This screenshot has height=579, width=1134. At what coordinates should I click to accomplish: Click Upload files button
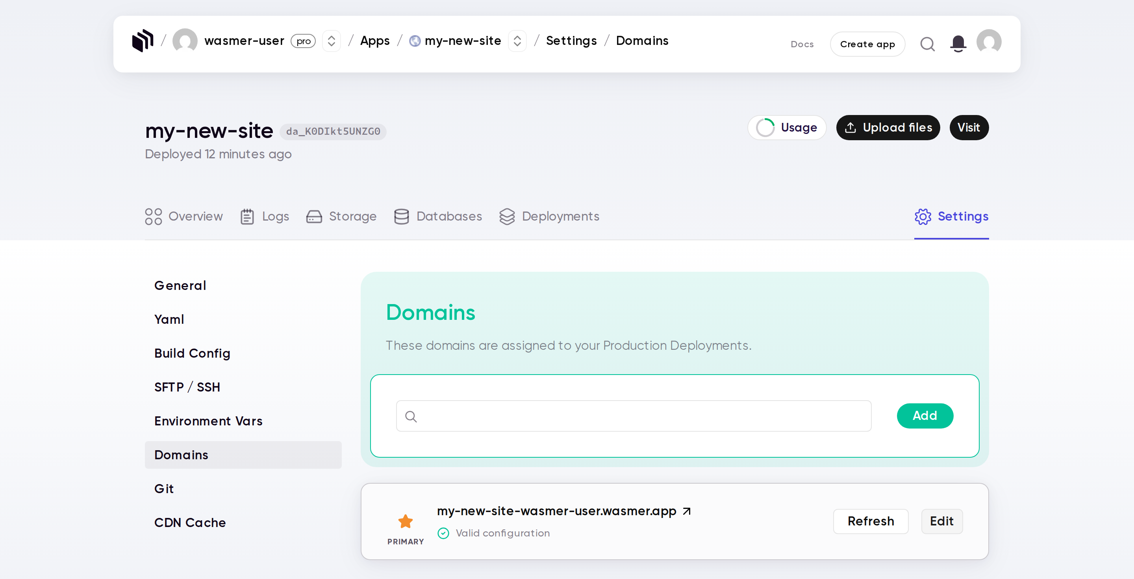click(x=888, y=128)
